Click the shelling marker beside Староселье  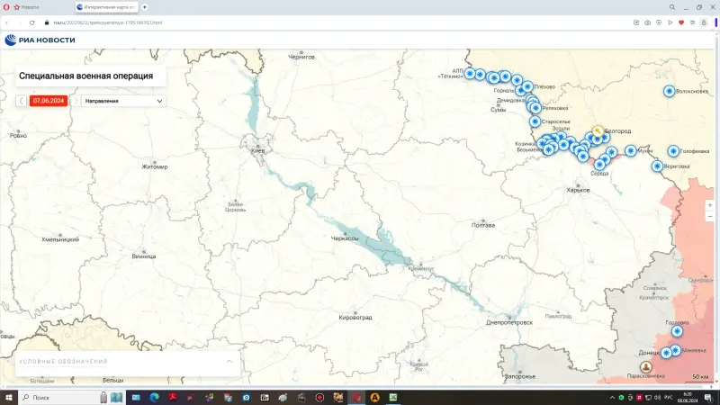pyautogui.click(x=535, y=121)
